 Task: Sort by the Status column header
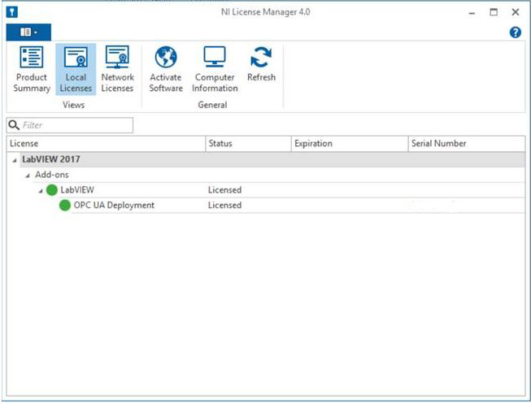coord(248,144)
